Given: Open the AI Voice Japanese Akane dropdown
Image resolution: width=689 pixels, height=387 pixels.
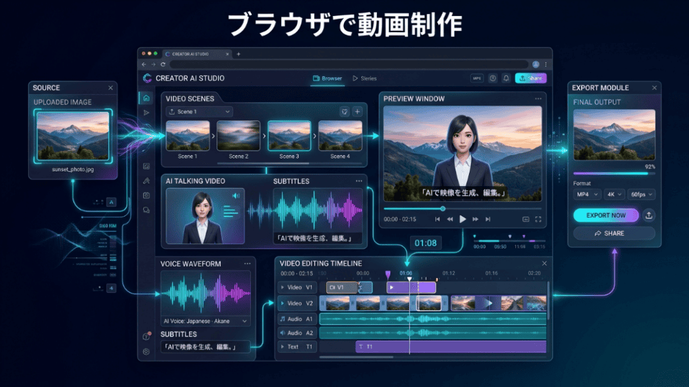Looking at the screenshot, I should pyautogui.click(x=205, y=321).
